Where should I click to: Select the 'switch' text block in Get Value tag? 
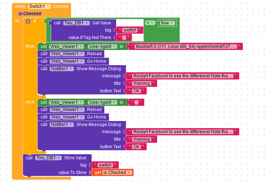pos(130,30)
